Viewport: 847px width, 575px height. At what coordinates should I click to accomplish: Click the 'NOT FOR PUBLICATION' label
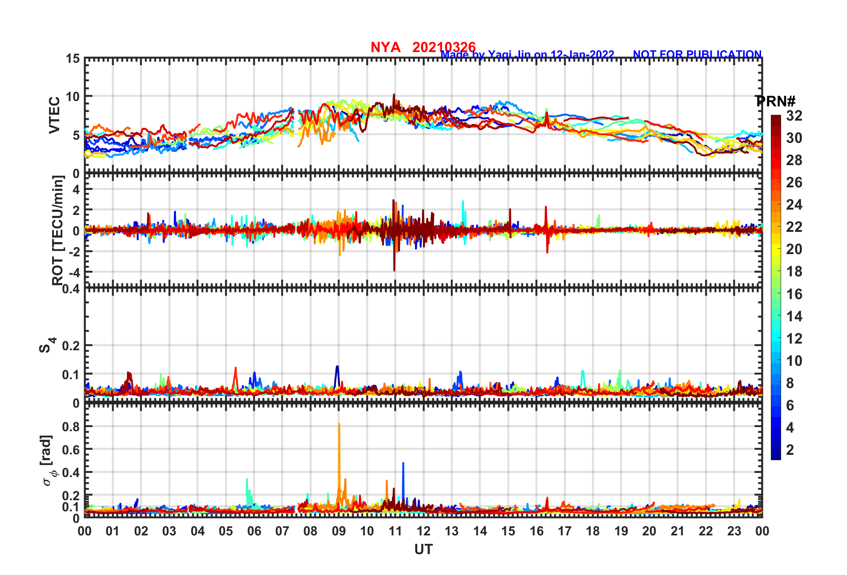[x=697, y=54]
